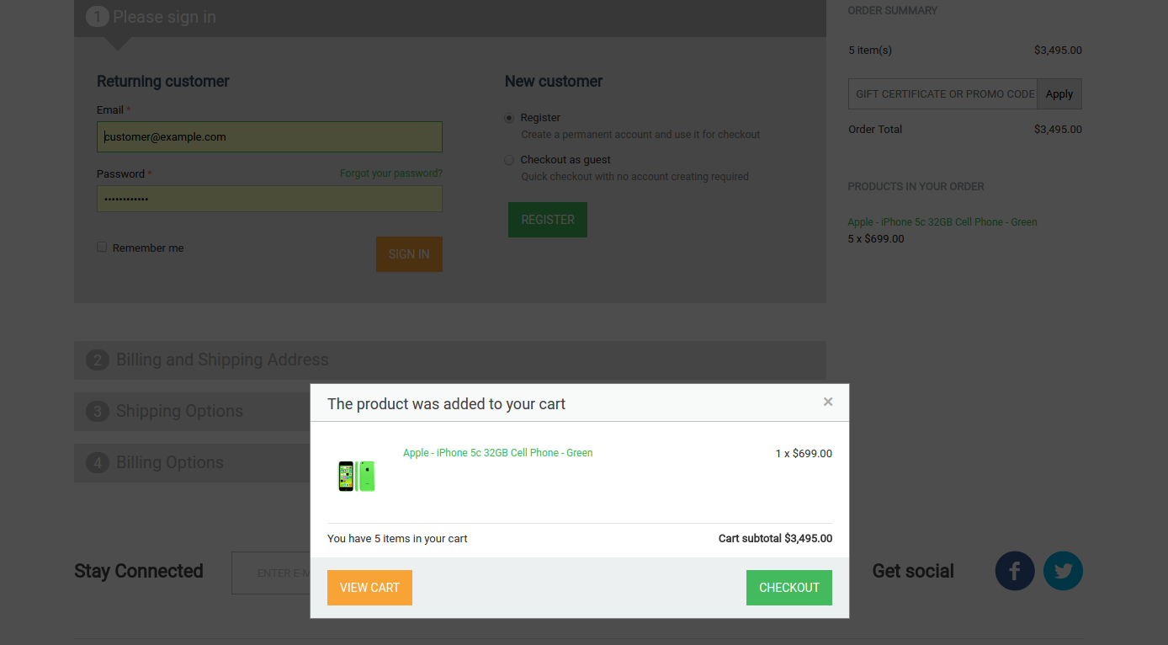
Task: Apply the promo code
Action: click(x=1059, y=94)
